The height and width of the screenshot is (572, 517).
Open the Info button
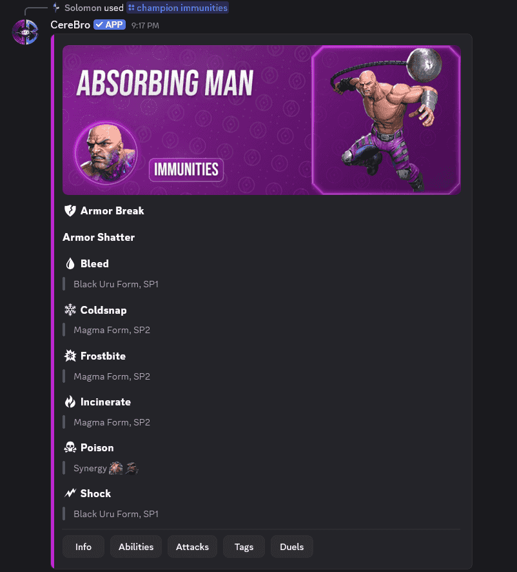click(x=83, y=546)
